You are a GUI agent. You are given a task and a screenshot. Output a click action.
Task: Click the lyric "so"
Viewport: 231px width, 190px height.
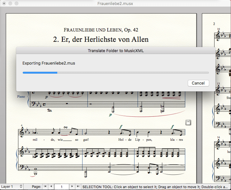point(77,140)
